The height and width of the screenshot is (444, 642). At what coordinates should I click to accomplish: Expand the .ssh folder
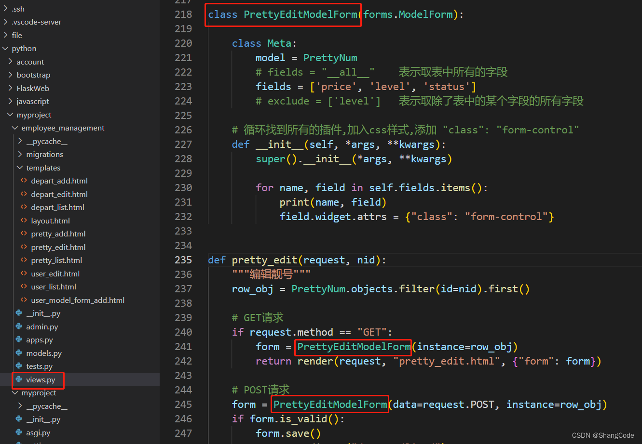point(6,9)
